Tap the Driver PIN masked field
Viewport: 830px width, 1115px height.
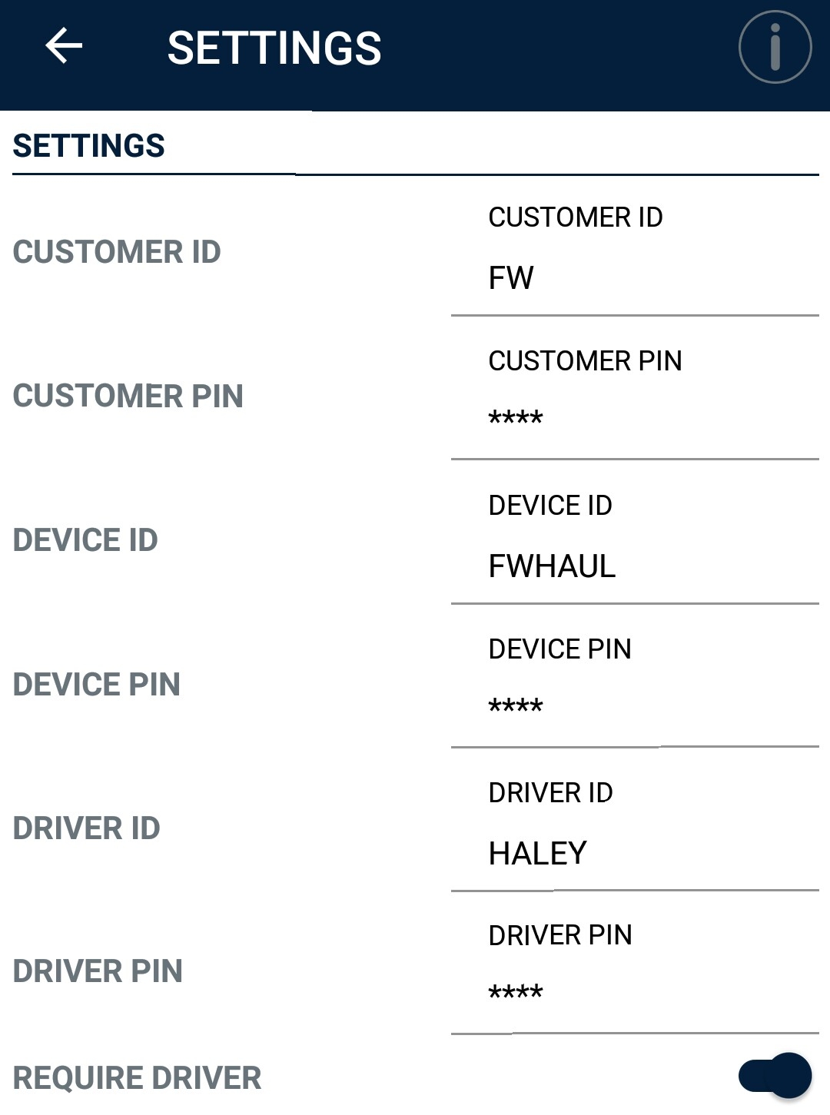pos(635,994)
